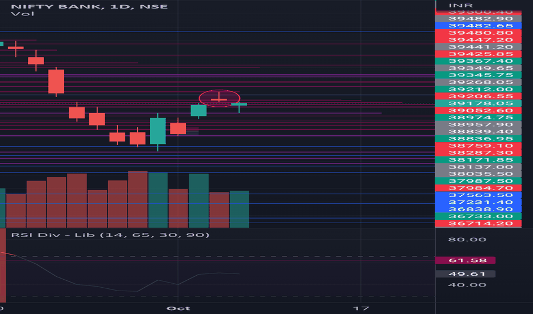Select the 37984.70 price label
533x314 pixels.
[478, 188]
